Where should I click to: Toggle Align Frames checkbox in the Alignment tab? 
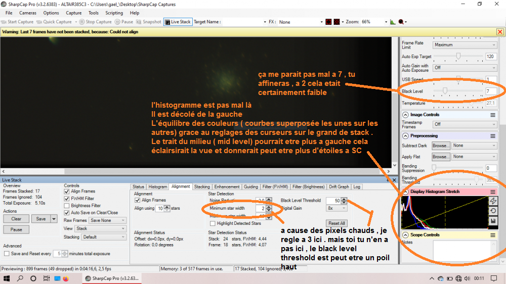[x=138, y=200]
